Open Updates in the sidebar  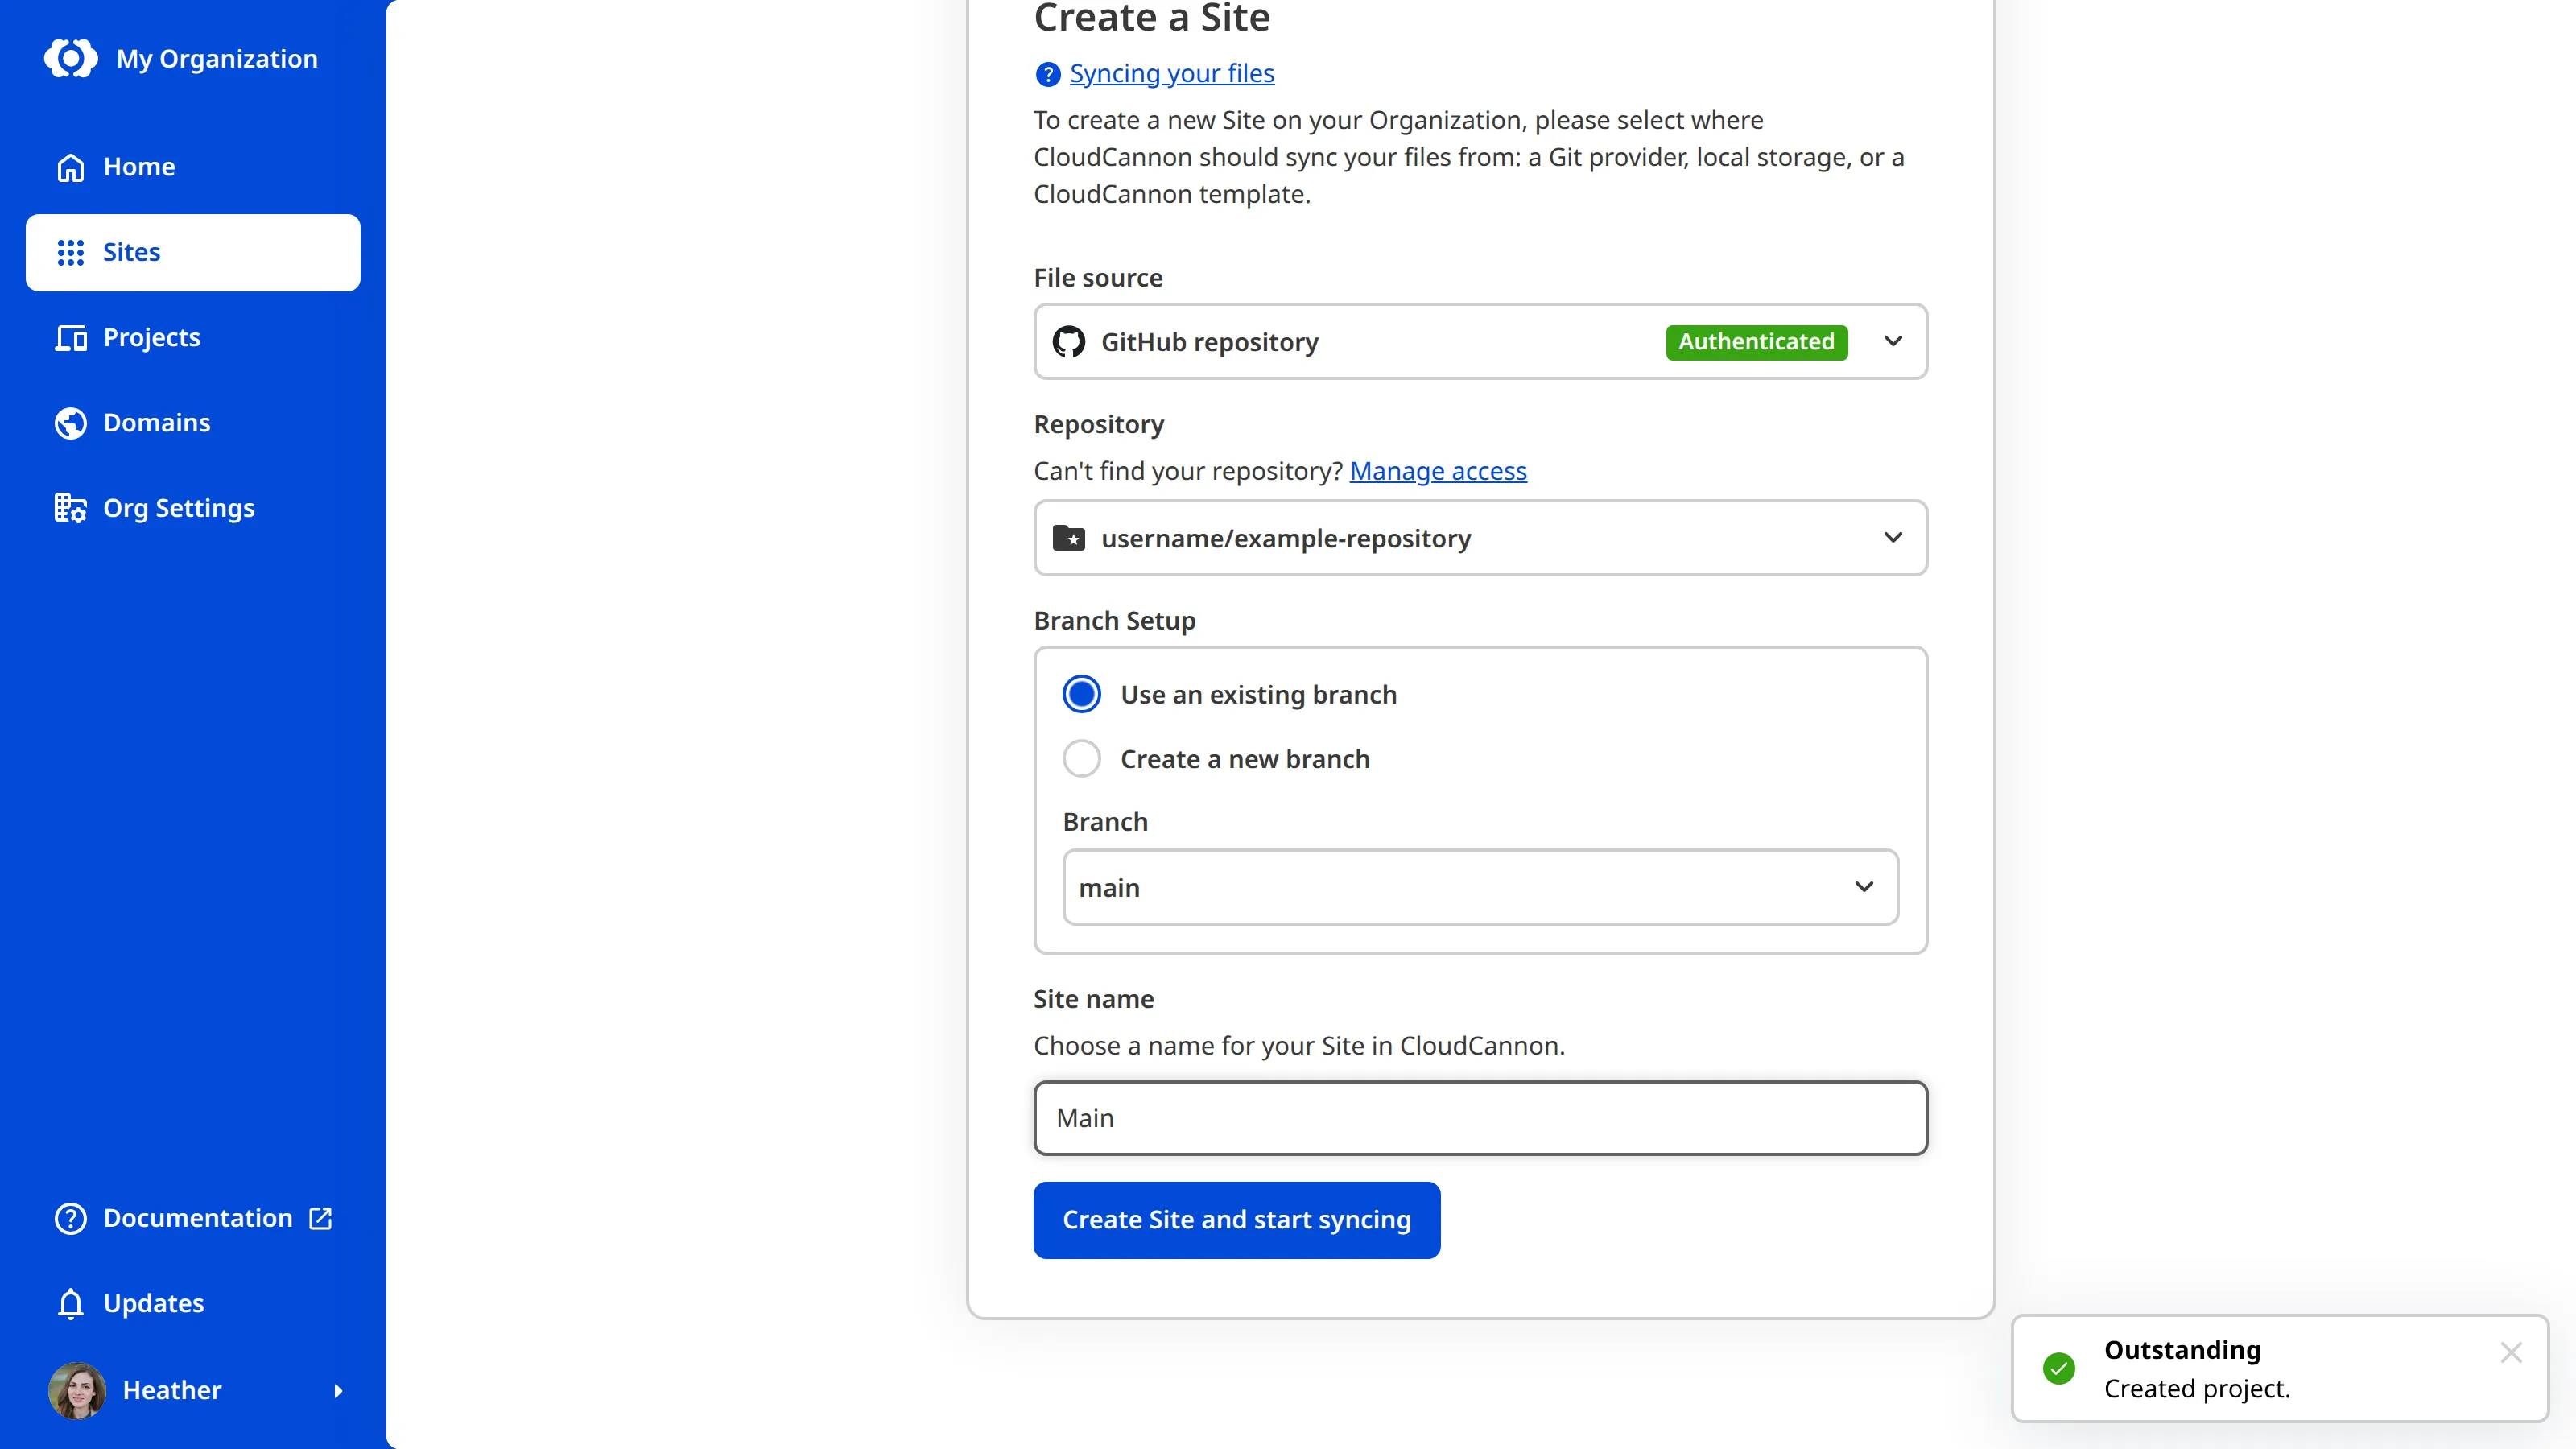(193, 1303)
